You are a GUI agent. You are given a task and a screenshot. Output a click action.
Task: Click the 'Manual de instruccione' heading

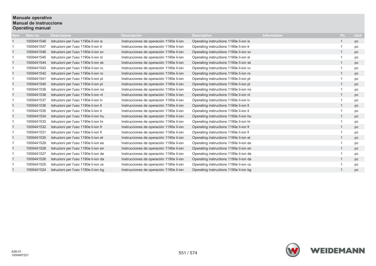pyautogui.click(x=38, y=23)
